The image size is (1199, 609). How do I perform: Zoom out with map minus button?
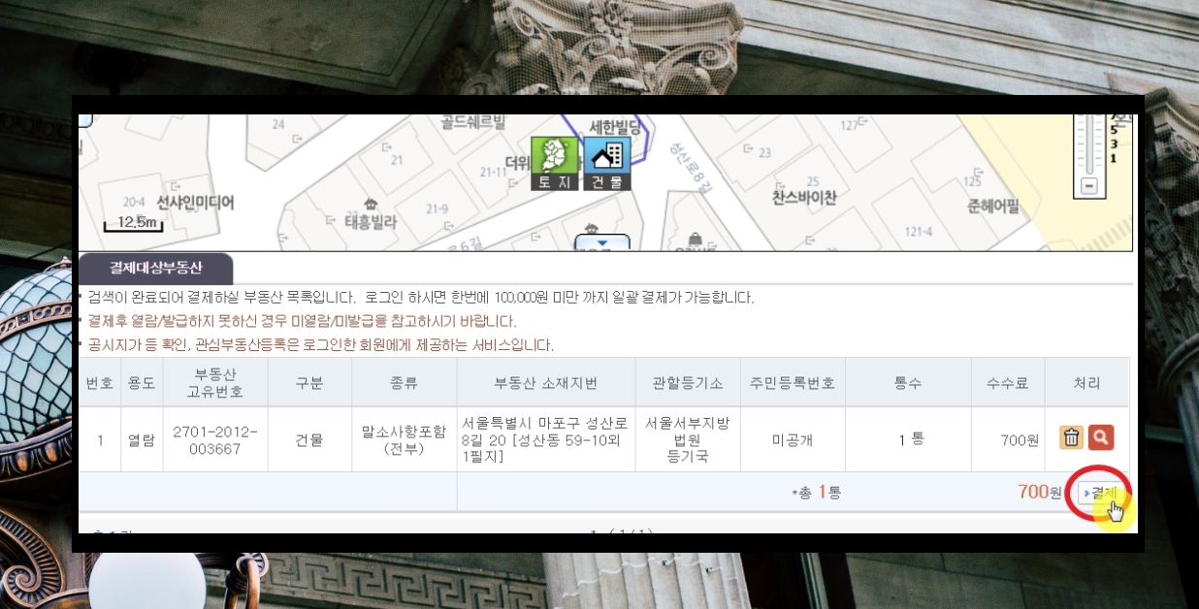[1088, 185]
